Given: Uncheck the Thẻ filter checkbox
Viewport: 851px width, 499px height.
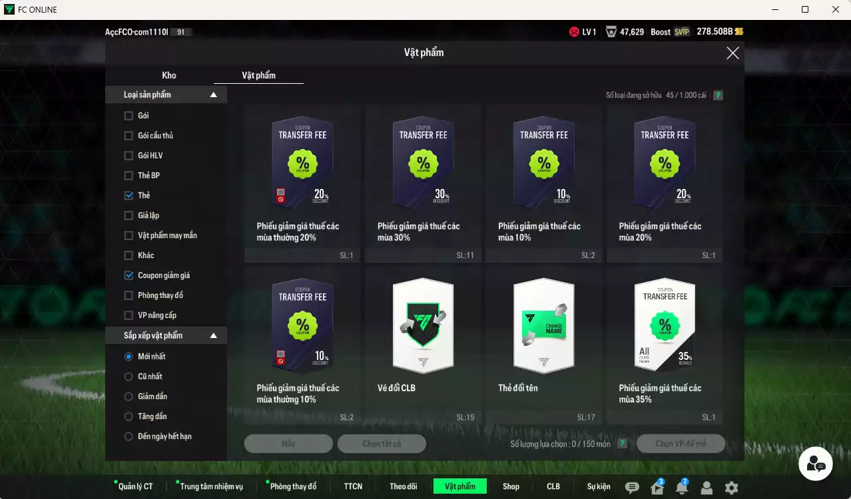Looking at the screenshot, I should 129,196.
